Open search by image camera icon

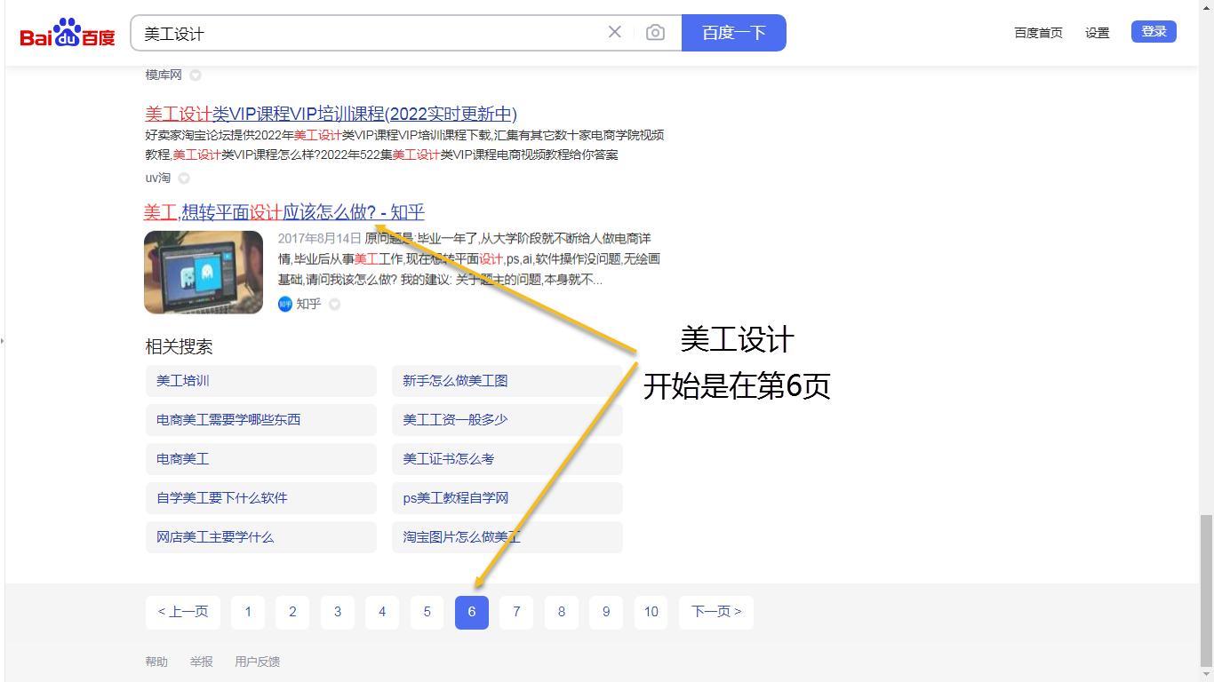pos(655,32)
